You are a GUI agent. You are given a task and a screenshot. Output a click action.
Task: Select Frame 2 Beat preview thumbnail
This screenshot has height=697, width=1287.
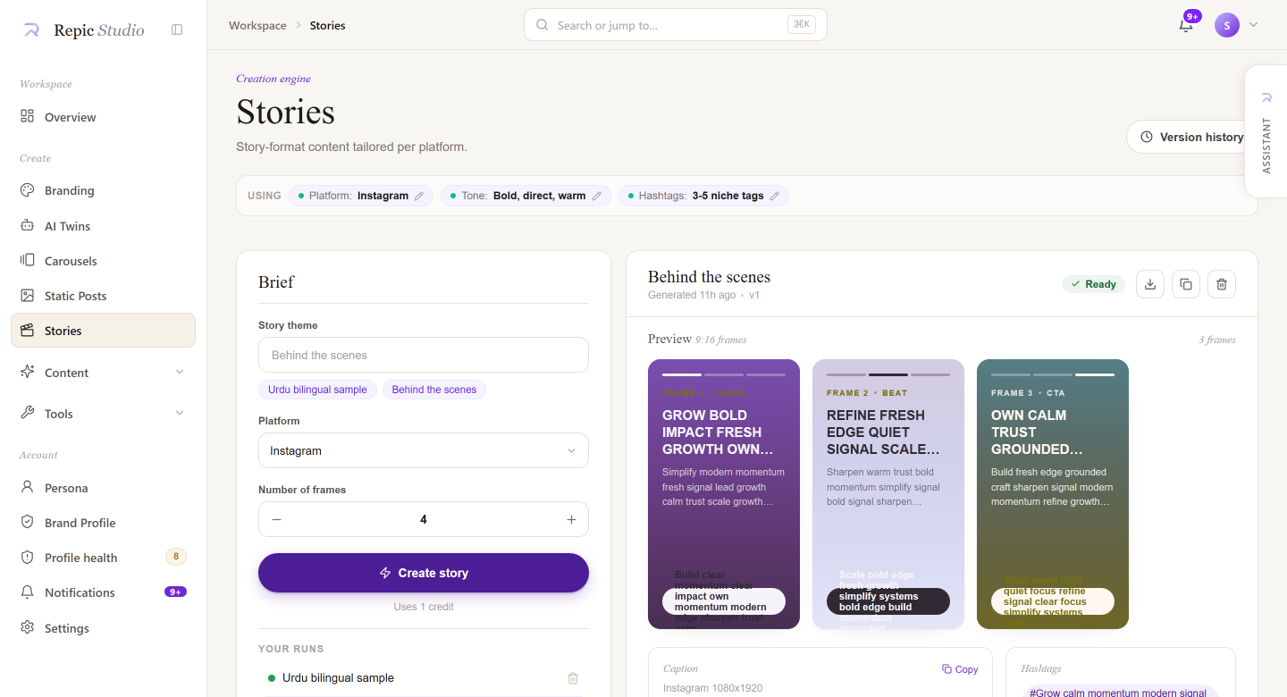click(x=888, y=494)
